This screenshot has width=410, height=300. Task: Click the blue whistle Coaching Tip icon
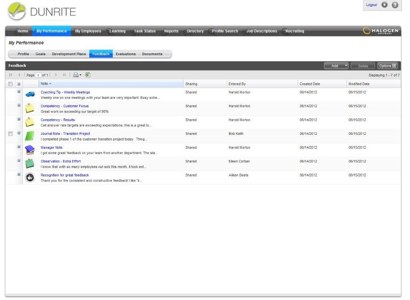(30, 94)
